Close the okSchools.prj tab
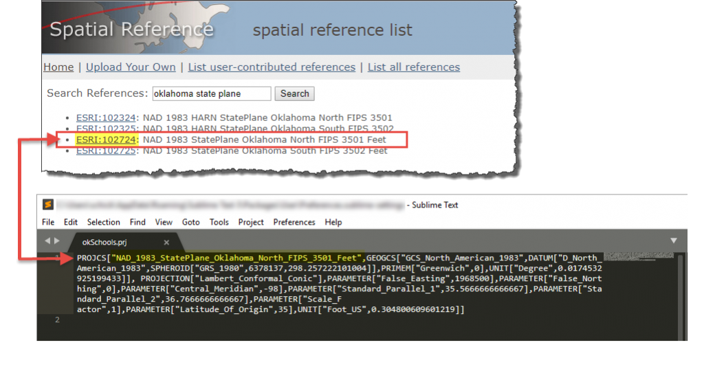 point(166,242)
